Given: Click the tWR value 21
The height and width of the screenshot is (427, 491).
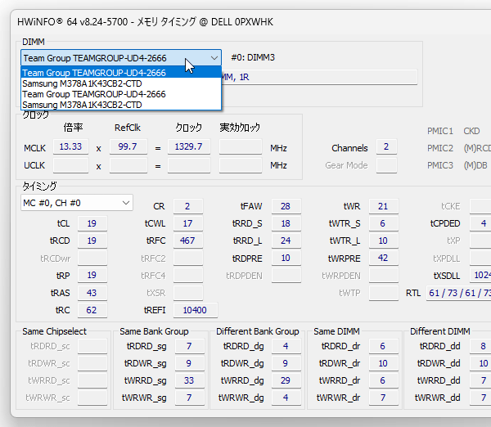Looking at the screenshot, I should click(x=383, y=206).
